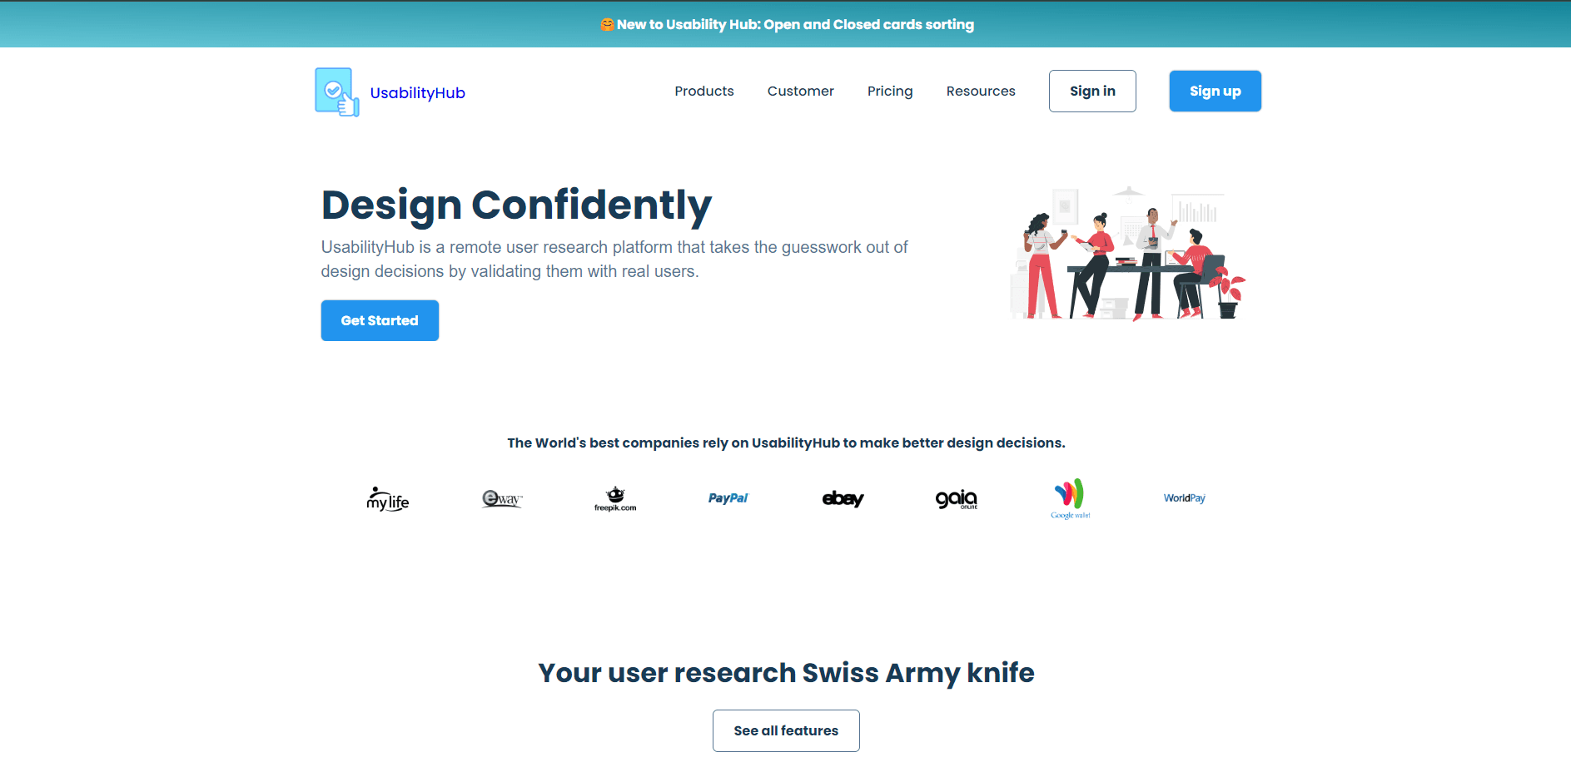
Task: Click the Swiss Army knife heading
Action: click(x=786, y=672)
